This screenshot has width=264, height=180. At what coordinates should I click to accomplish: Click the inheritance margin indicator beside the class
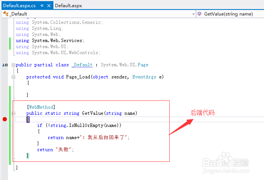pyautogui.click(x=5, y=65)
